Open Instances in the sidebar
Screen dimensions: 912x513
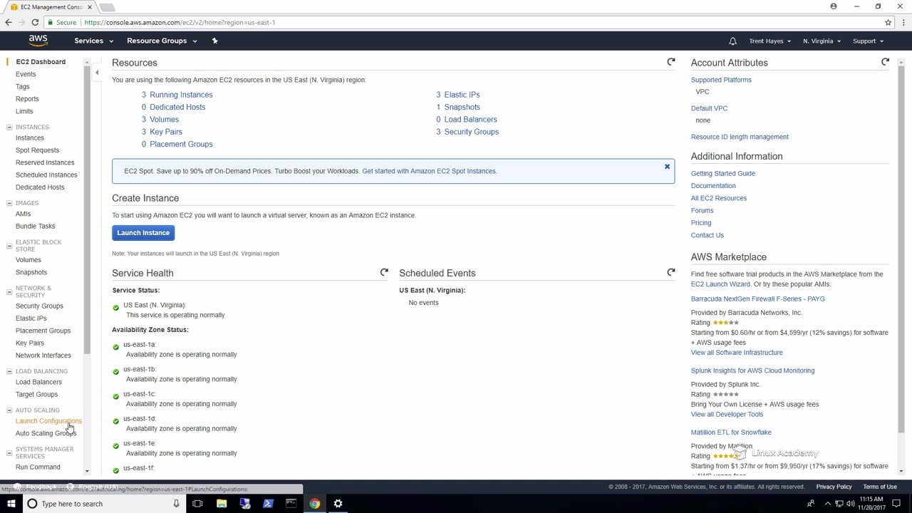(x=30, y=138)
